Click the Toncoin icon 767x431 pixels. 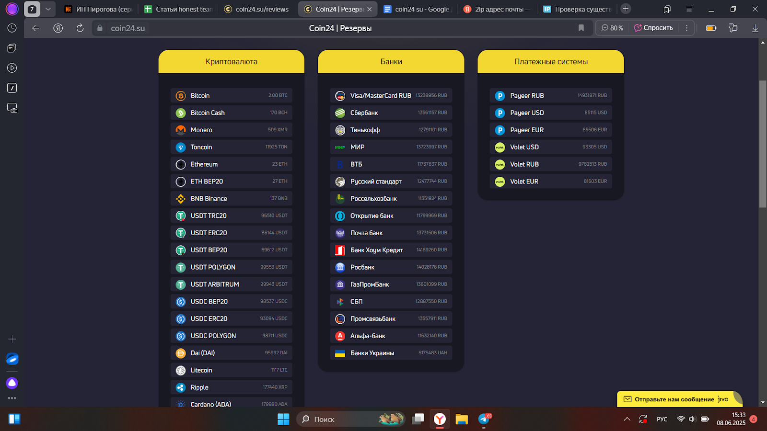[x=181, y=147]
